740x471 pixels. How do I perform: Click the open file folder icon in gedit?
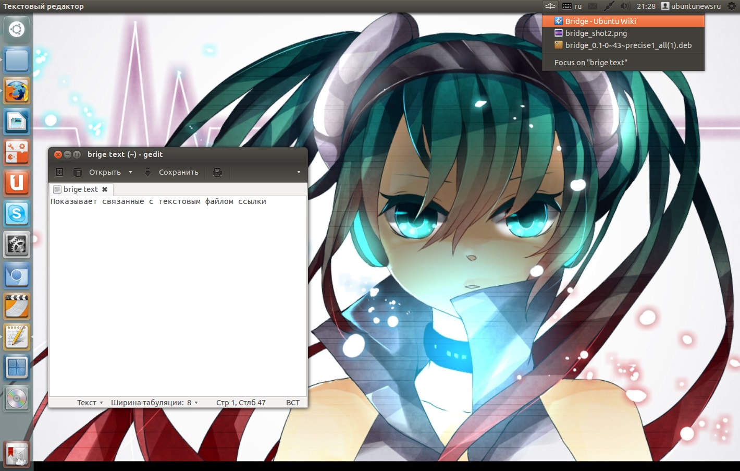(78, 172)
